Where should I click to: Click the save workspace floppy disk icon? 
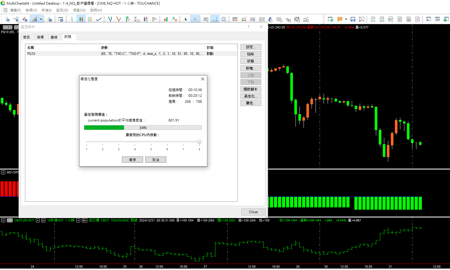pos(353,19)
